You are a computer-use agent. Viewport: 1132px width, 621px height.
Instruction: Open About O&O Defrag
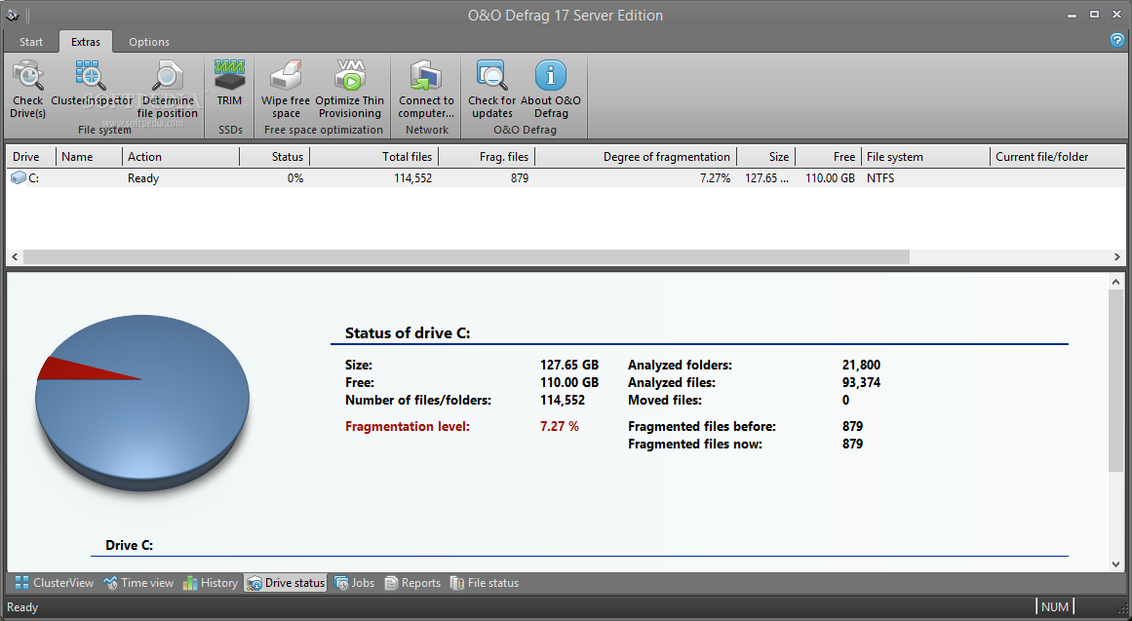[551, 89]
